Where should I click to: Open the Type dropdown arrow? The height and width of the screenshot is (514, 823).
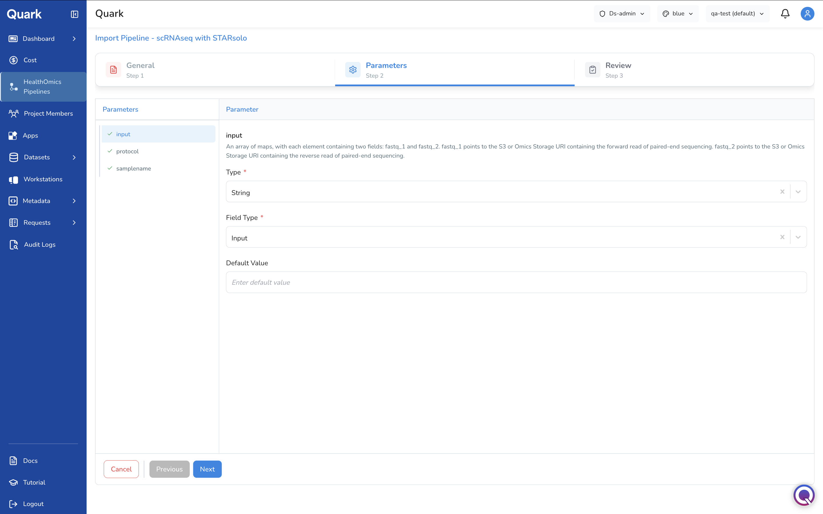798,192
